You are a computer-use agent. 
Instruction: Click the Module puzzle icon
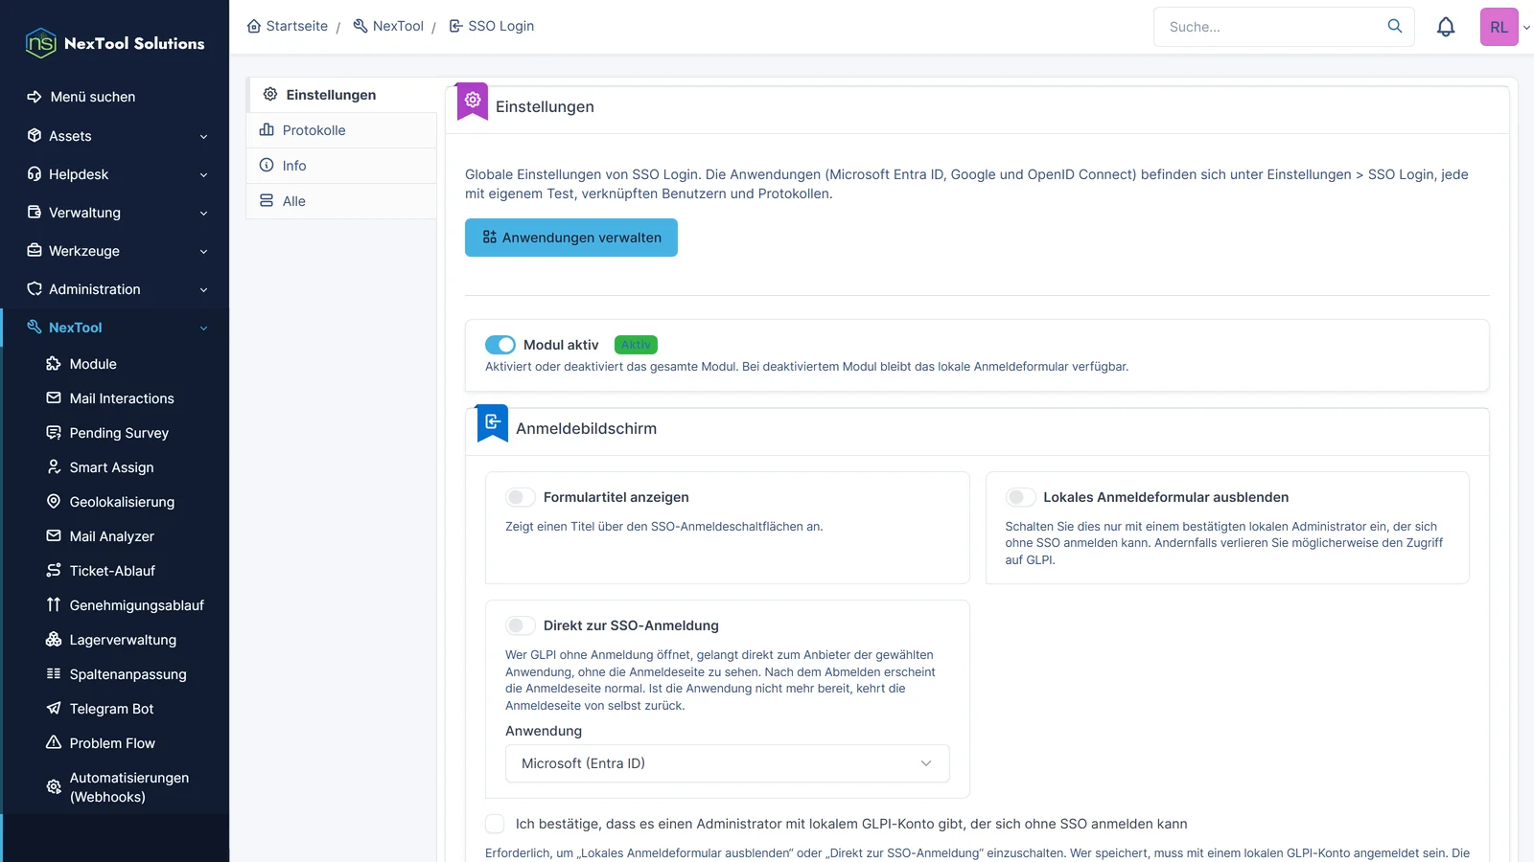coord(54,363)
